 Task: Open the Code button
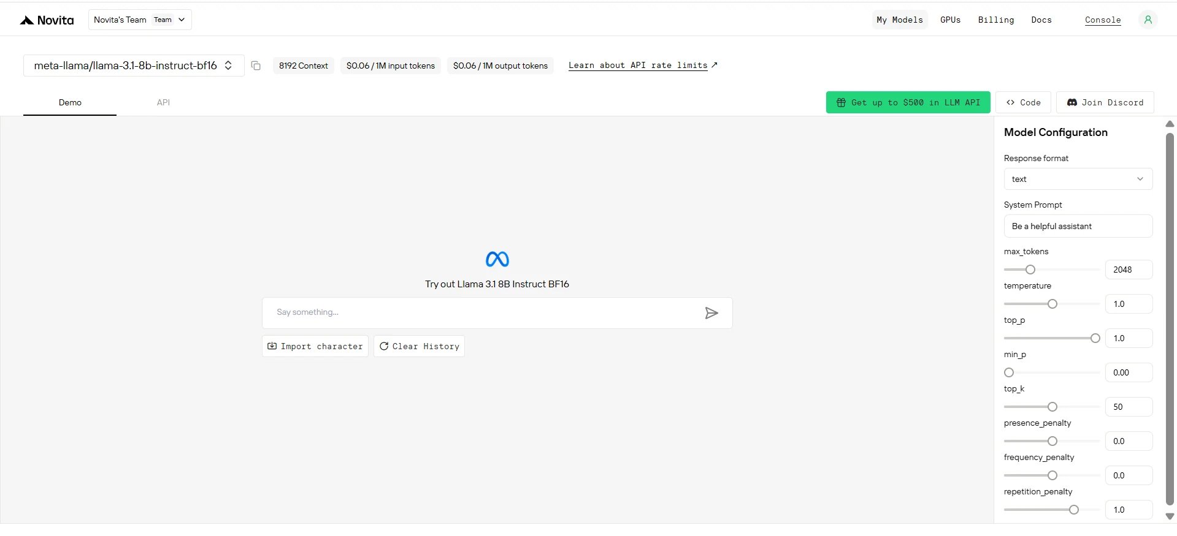tap(1023, 102)
